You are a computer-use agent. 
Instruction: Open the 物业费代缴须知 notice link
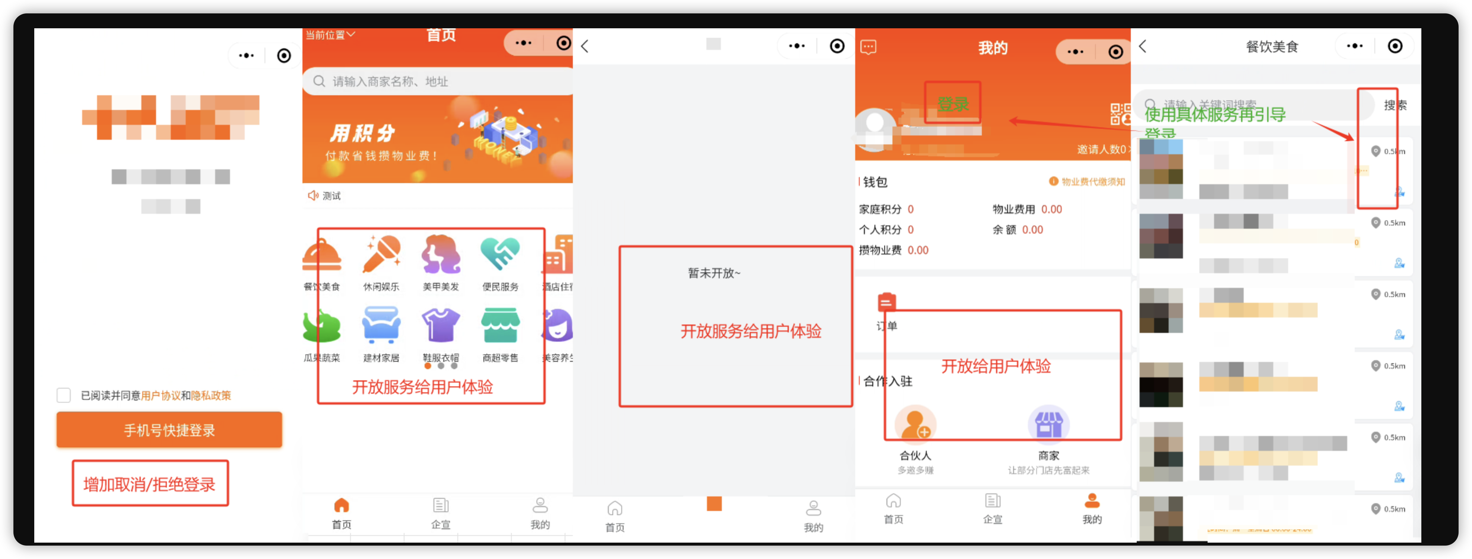[1087, 182]
